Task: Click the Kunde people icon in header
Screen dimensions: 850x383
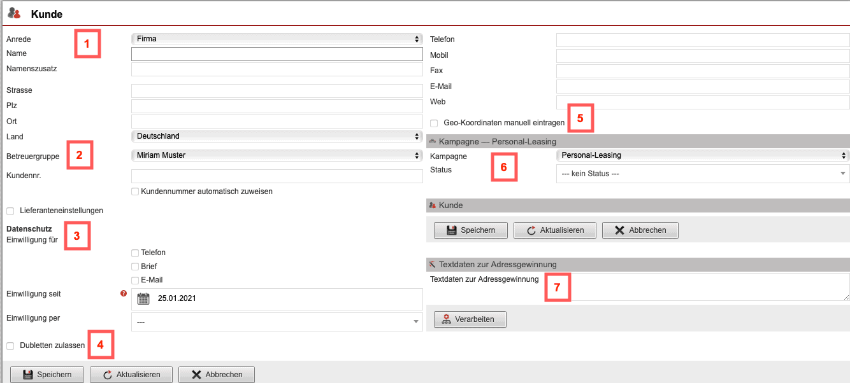Action: coord(14,13)
